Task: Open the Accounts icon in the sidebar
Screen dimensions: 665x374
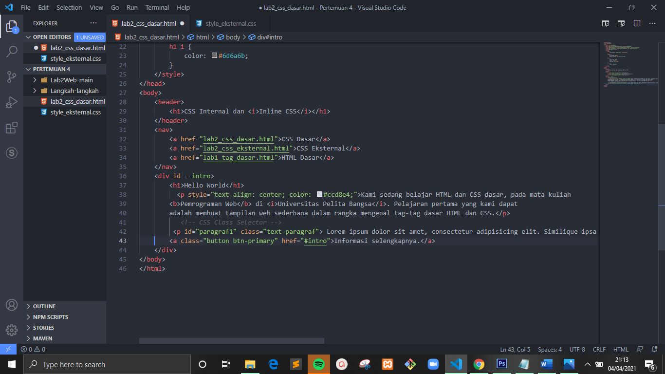Action: point(12,305)
